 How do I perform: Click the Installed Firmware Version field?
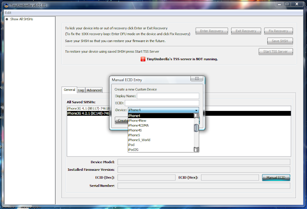click(x=203, y=170)
